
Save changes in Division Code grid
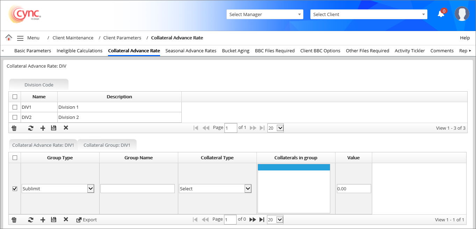53,128
